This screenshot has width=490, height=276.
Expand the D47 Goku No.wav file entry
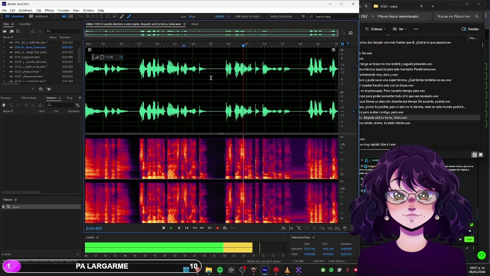5,43
